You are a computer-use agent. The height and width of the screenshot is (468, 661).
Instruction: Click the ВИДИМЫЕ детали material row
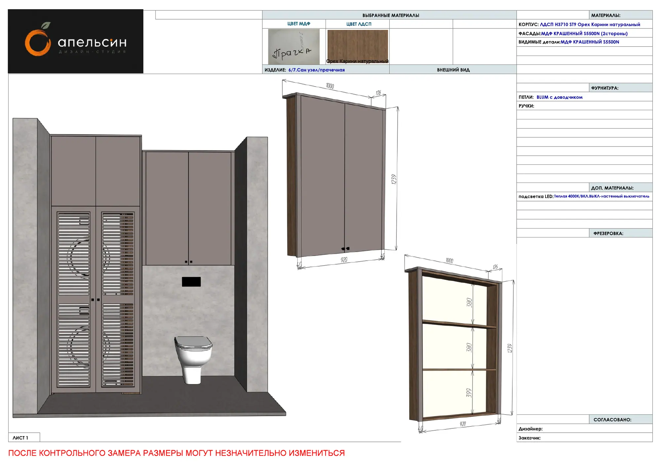tap(584, 42)
